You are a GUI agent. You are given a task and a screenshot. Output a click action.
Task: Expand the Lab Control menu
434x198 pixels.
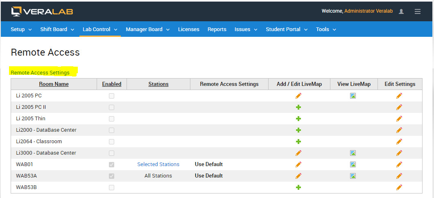(x=100, y=29)
